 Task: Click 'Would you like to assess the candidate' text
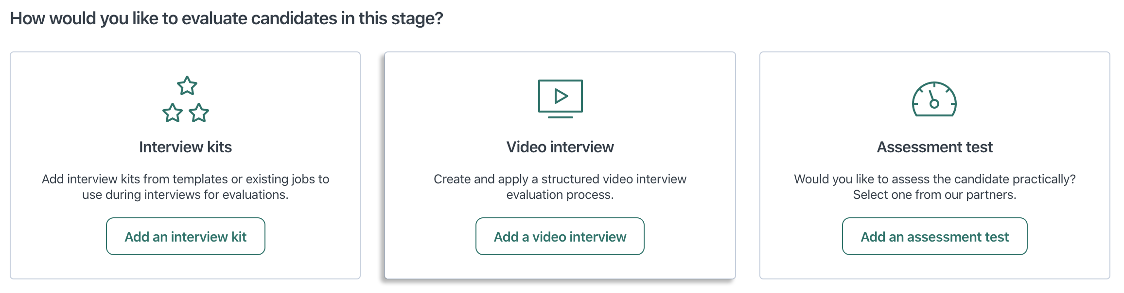click(934, 179)
